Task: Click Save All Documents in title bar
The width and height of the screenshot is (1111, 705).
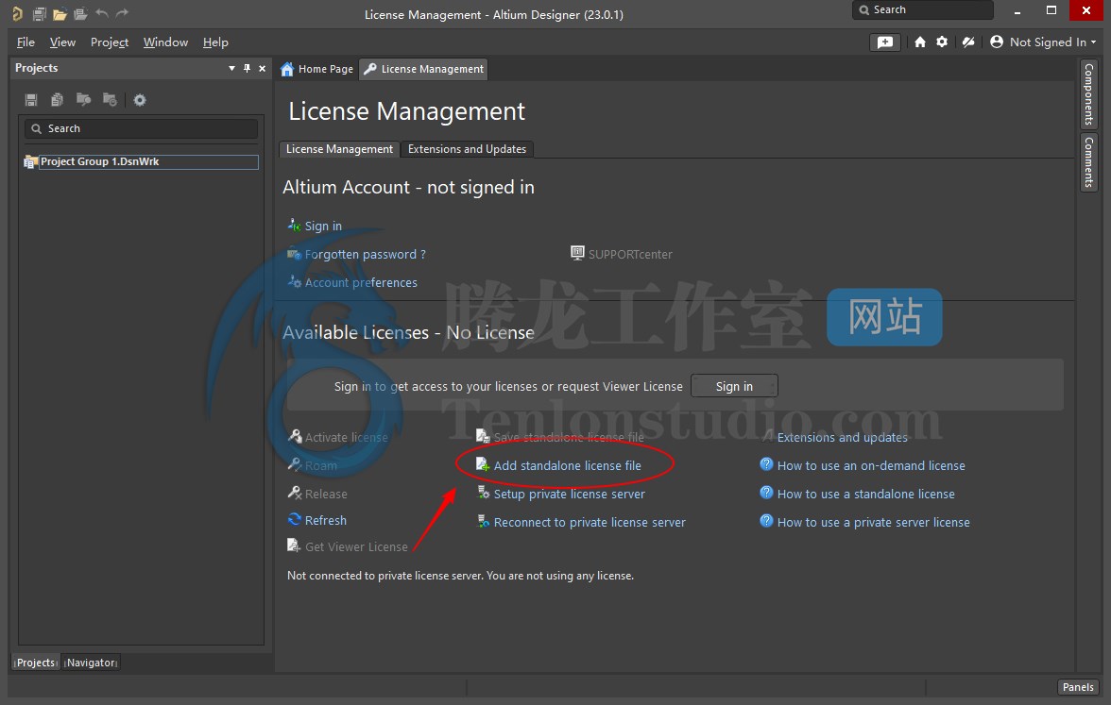Action: (x=39, y=13)
